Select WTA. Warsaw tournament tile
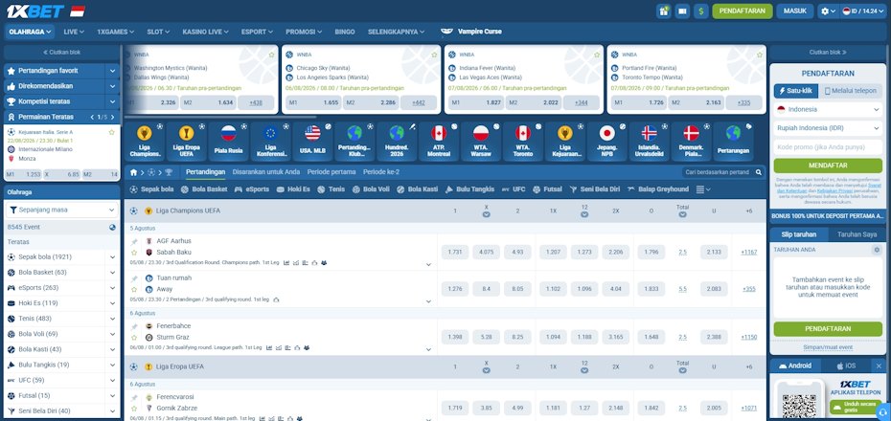The image size is (891, 421). tap(481, 142)
